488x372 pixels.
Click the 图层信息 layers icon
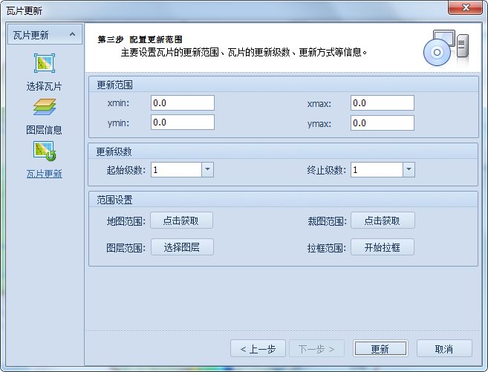pos(45,108)
